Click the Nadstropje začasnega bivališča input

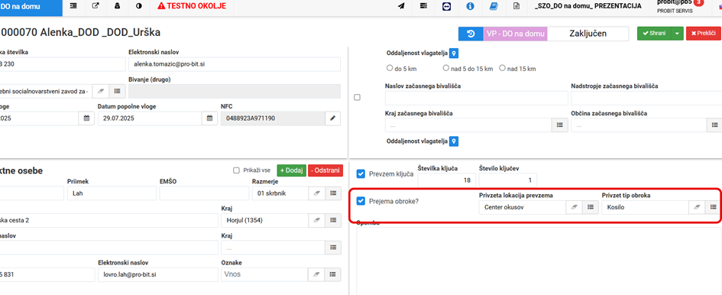point(646,98)
